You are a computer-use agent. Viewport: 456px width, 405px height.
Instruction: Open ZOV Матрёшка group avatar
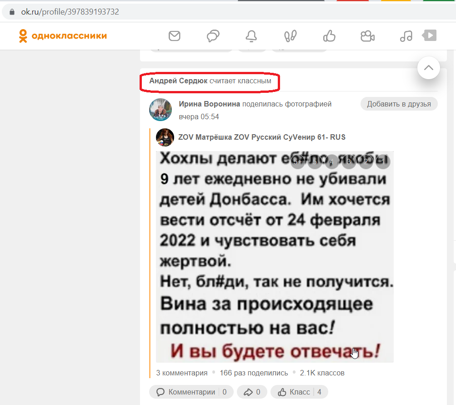(x=165, y=137)
